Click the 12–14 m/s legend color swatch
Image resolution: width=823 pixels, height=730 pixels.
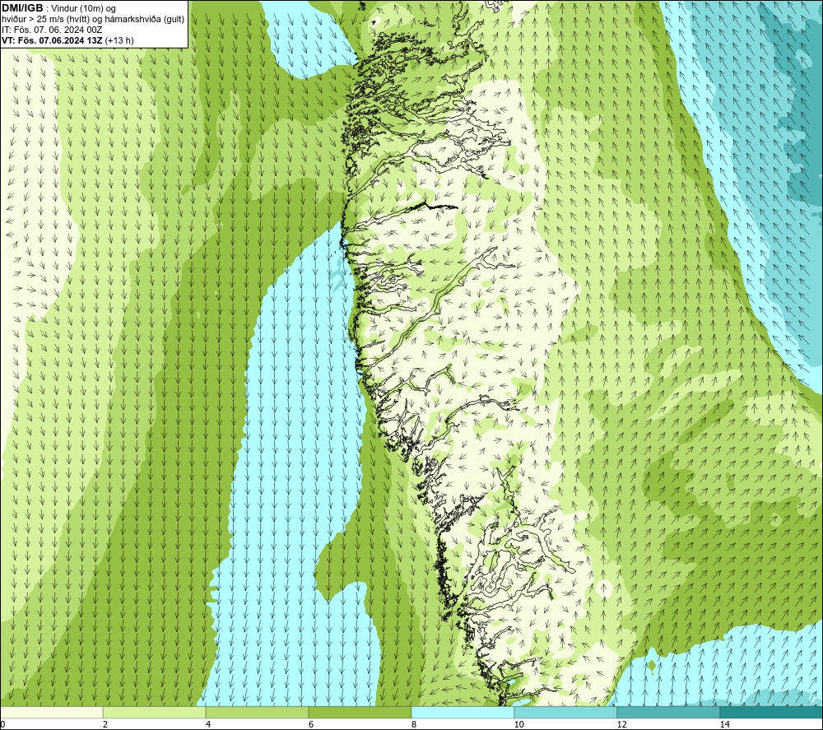tap(668, 712)
